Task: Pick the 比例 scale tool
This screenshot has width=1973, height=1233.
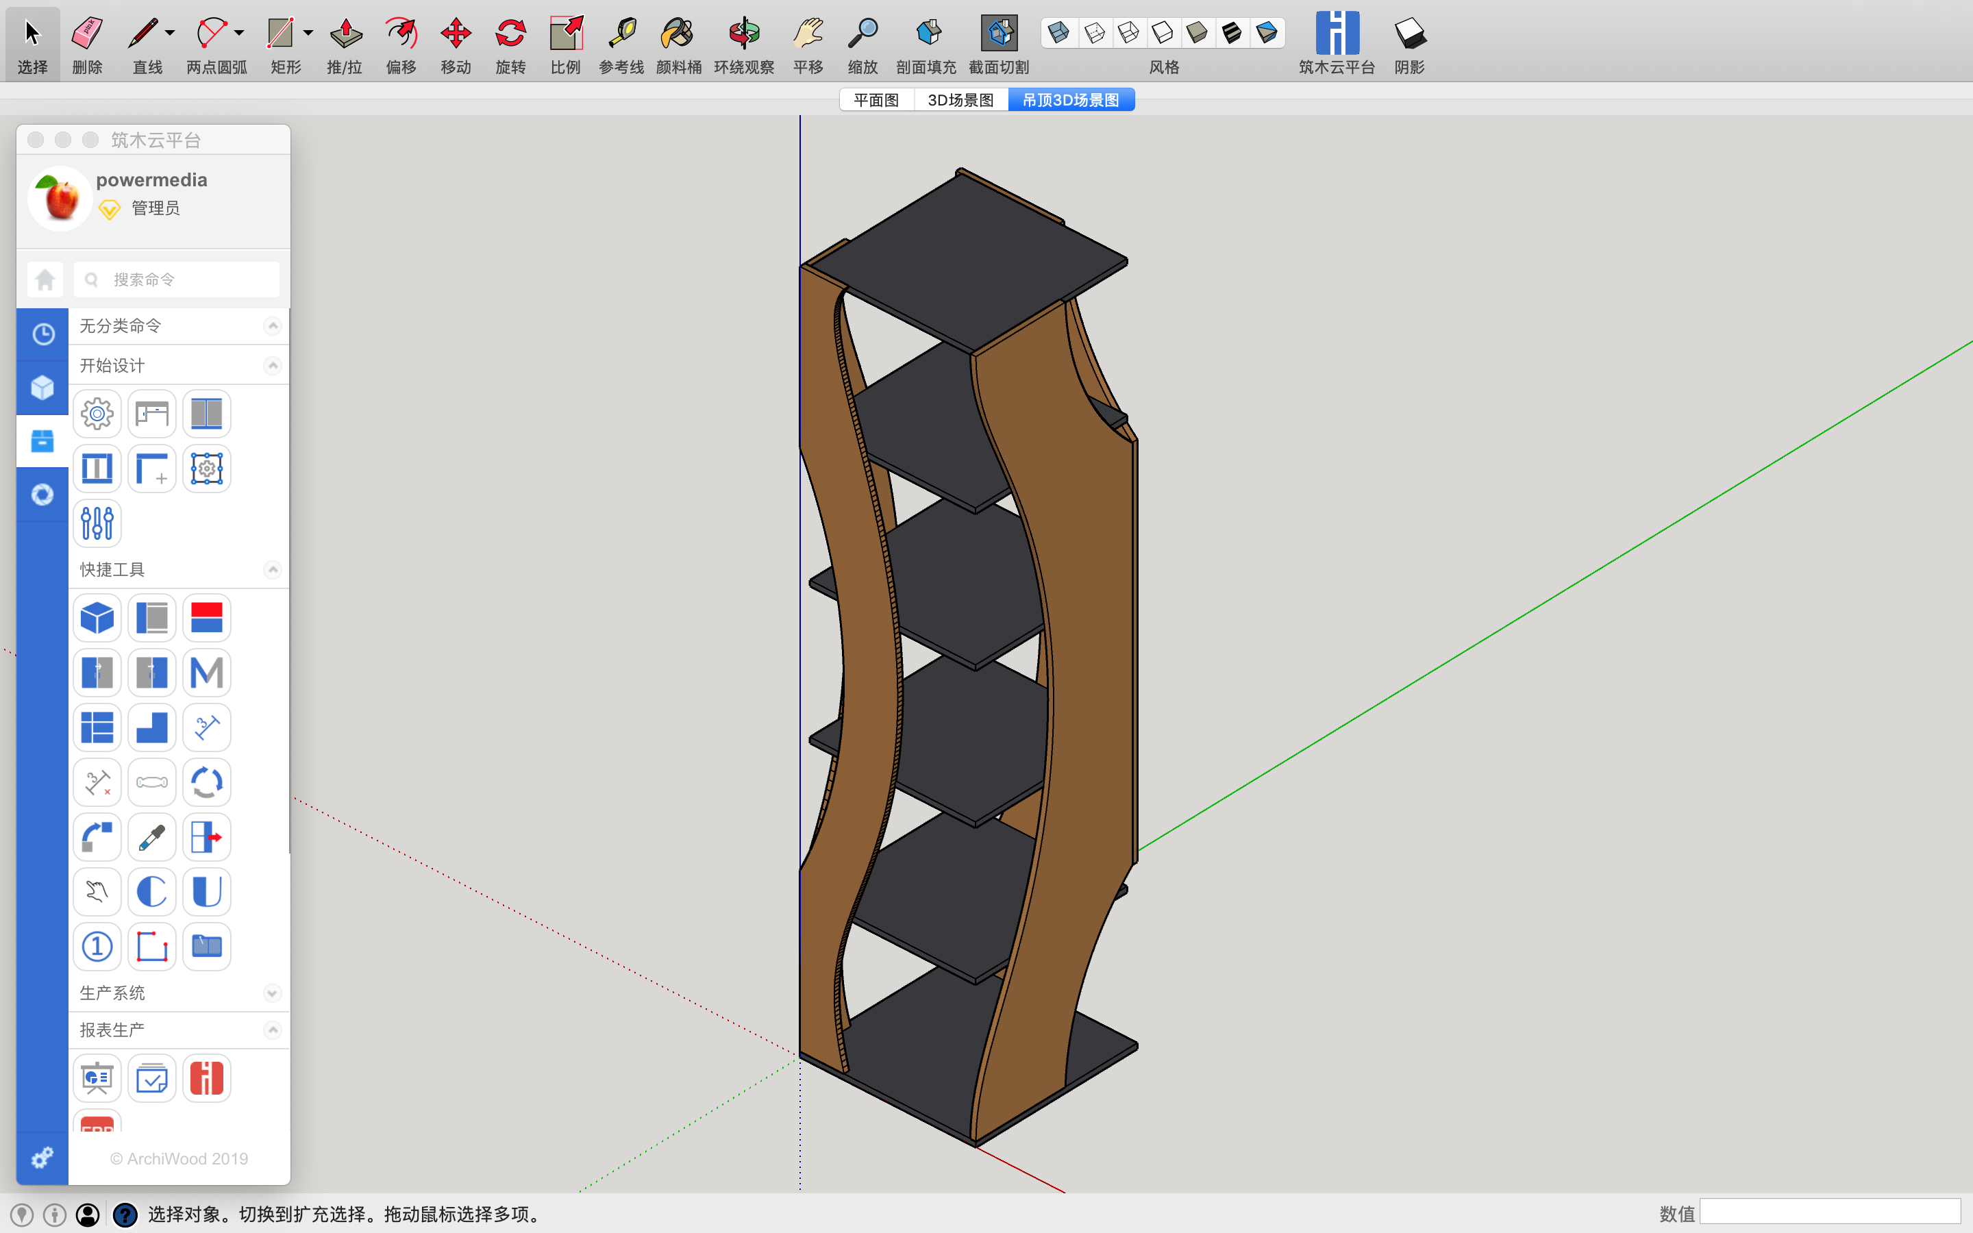Action: coord(565,43)
